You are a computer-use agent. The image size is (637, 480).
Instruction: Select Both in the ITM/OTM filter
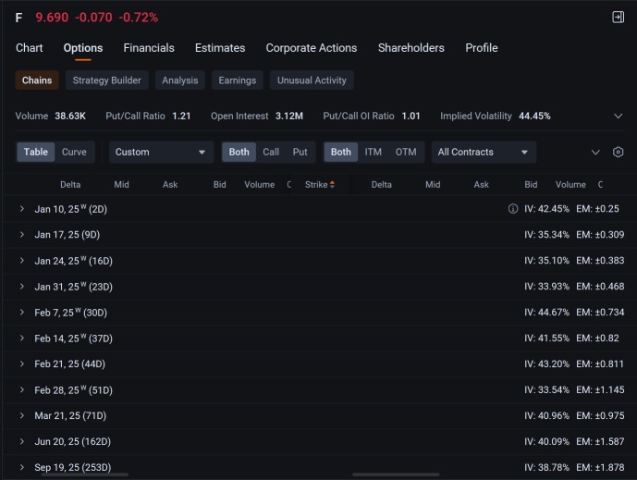(x=341, y=152)
